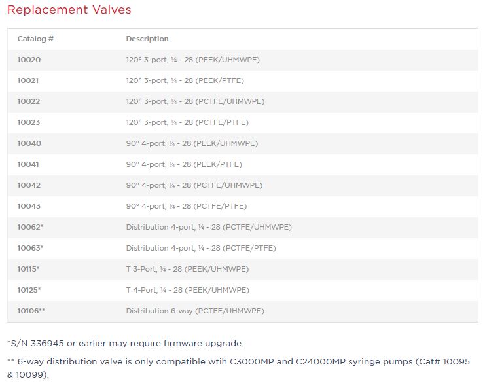Image resolution: width=485 pixels, height=390 pixels.
Task: Select catalog number 10021
Action: (29, 80)
